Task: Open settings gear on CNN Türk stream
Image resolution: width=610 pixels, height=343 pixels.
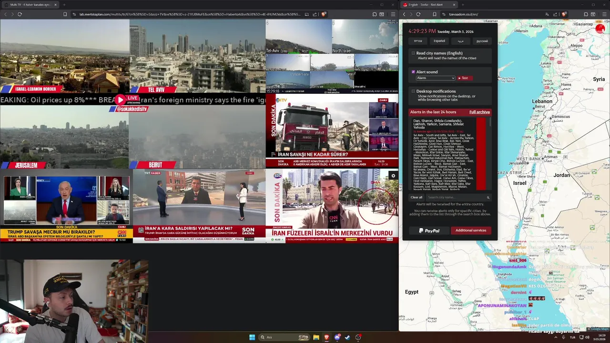Action: 393,176
